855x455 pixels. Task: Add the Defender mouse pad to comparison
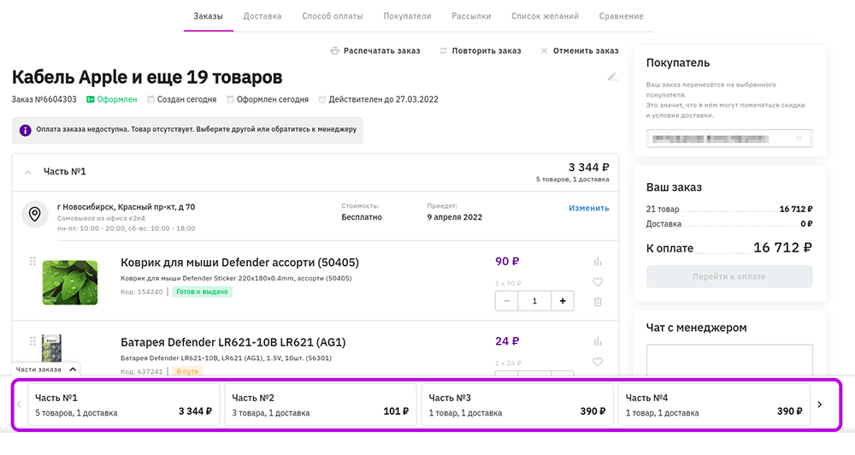[598, 263]
